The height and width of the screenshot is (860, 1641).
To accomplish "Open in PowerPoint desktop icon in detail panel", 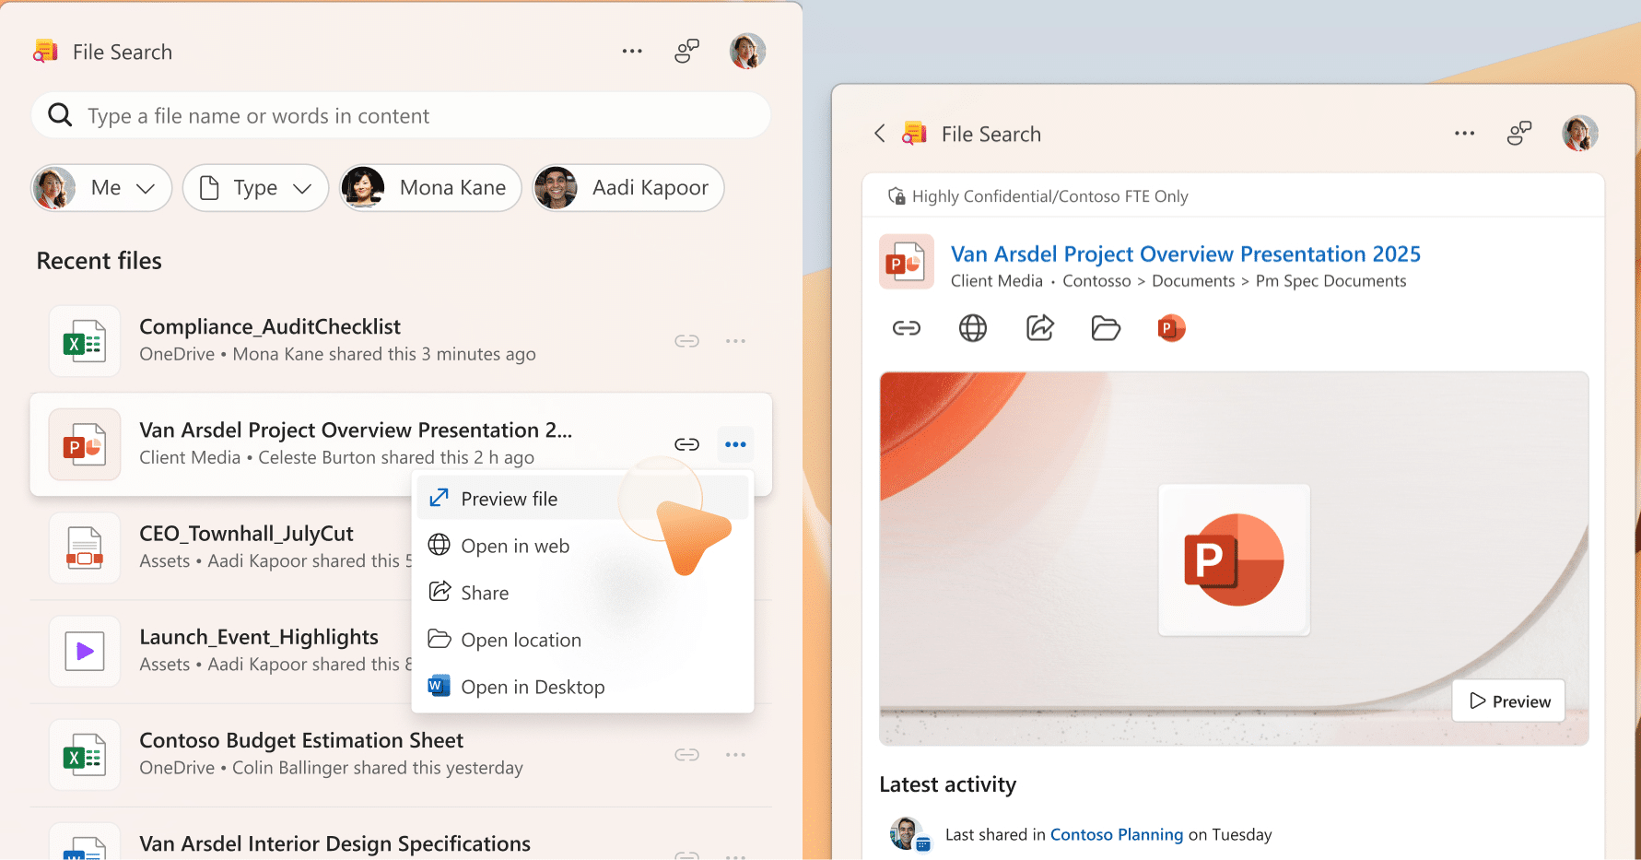I will [1171, 328].
